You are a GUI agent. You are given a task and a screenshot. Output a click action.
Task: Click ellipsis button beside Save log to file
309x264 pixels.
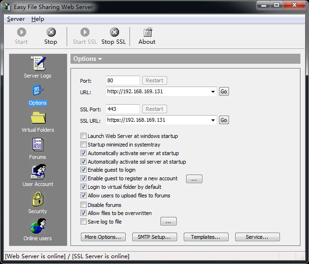[x=169, y=221]
